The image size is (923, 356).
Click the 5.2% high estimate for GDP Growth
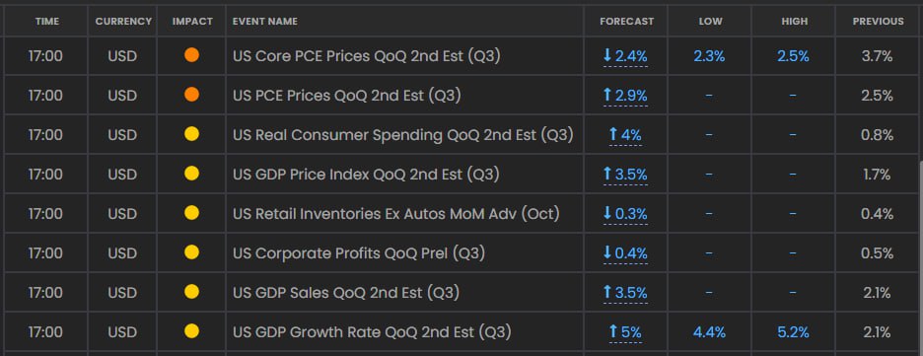point(793,332)
